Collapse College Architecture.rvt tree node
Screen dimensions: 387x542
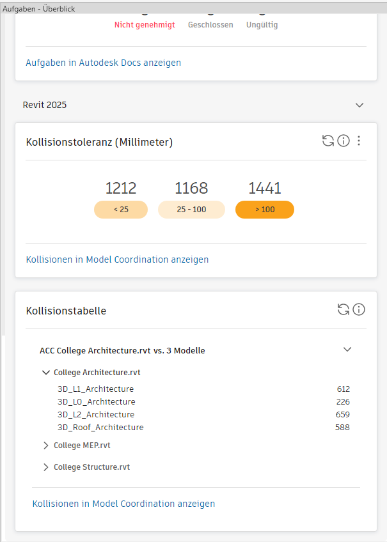(x=46, y=372)
